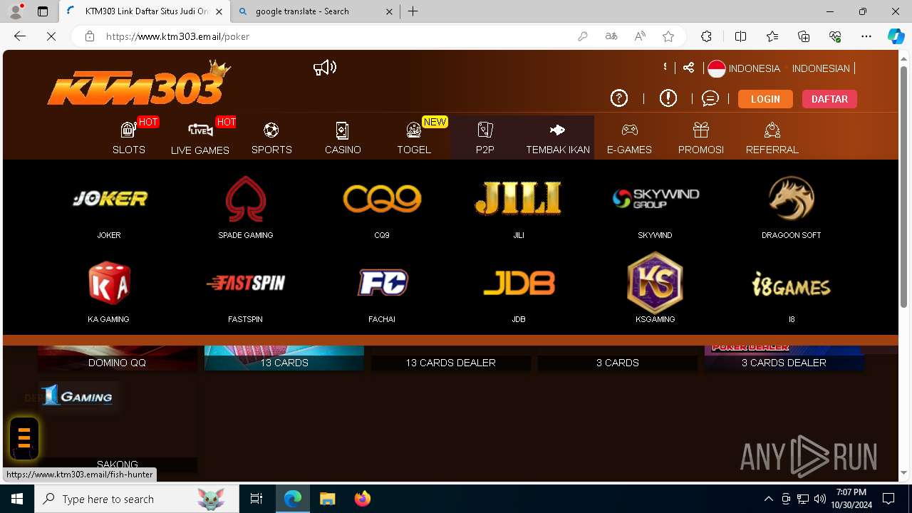Open the Joker provider logo
The height and width of the screenshot is (513, 912).
[x=110, y=199]
